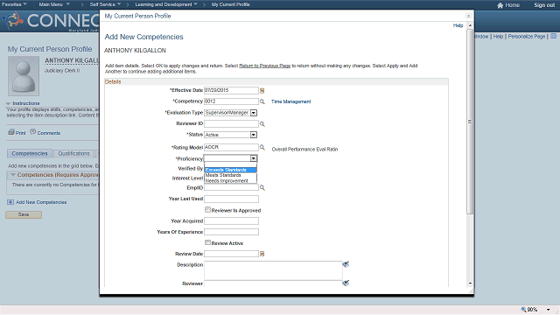
Task: Click Add New Competencies link
Action: (41, 202)
